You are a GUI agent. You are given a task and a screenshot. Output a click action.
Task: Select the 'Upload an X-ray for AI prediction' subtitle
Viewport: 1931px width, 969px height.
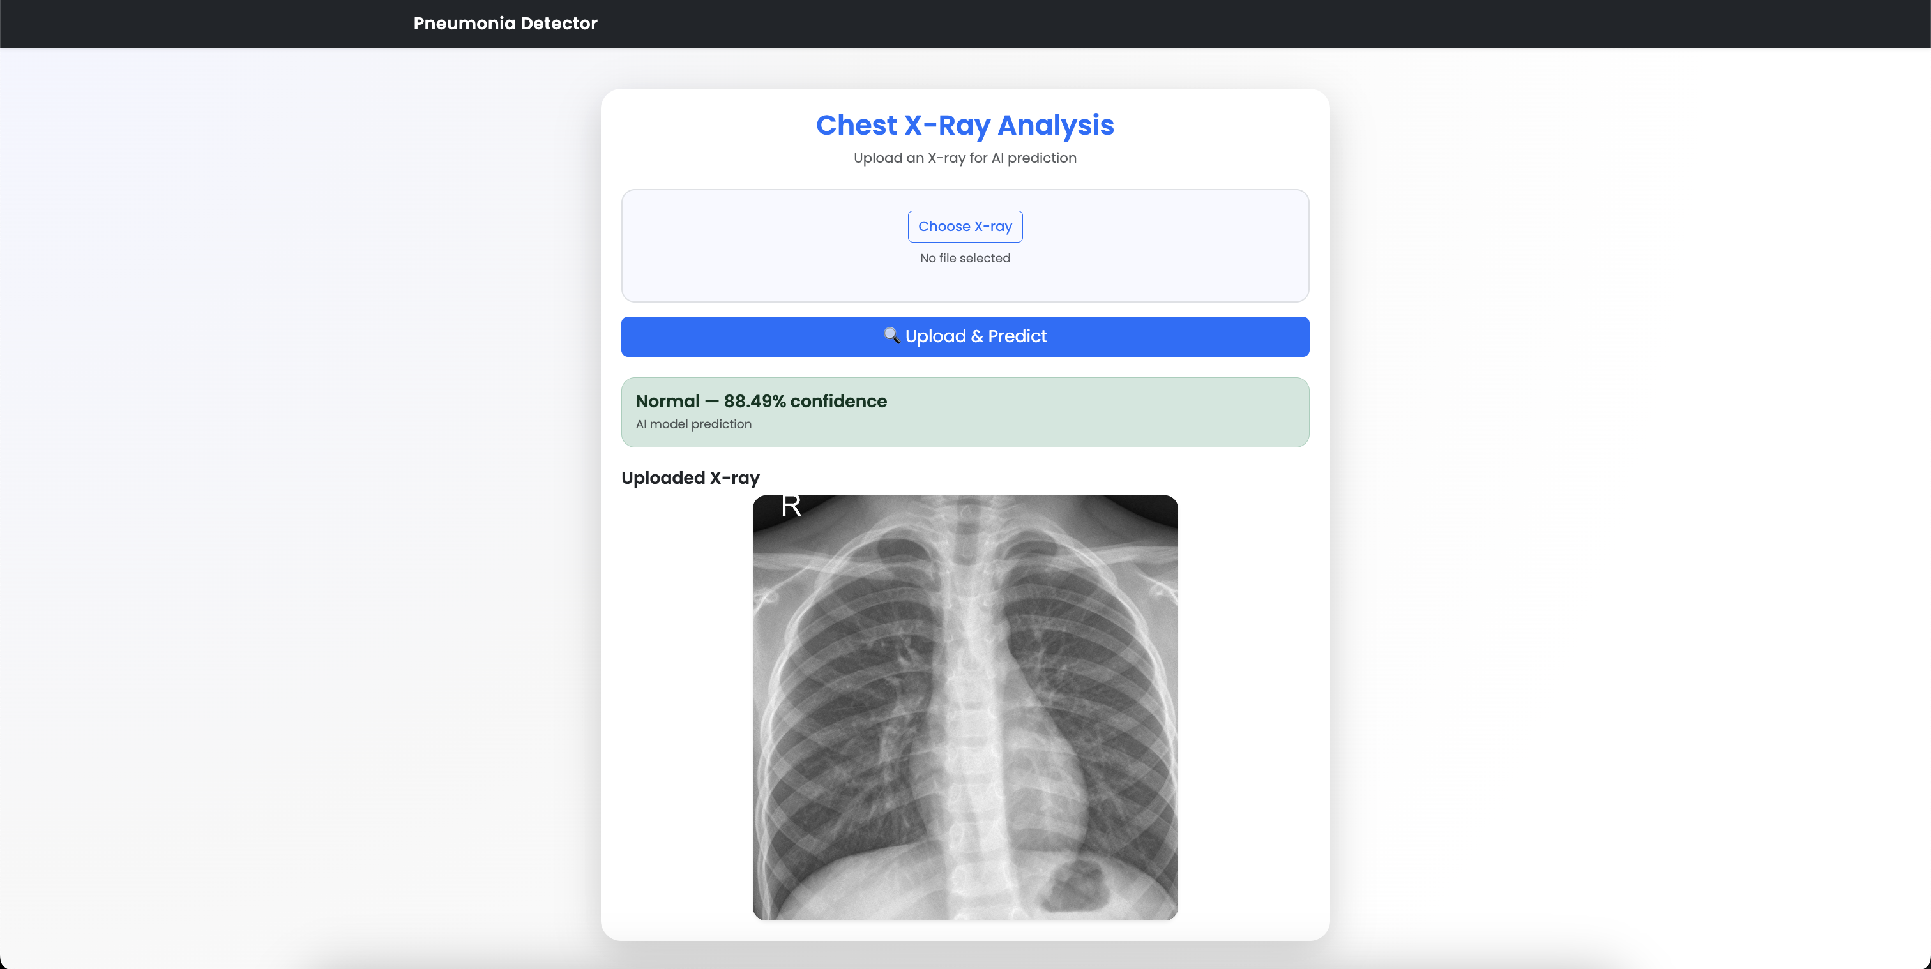(x=965, y=158)
